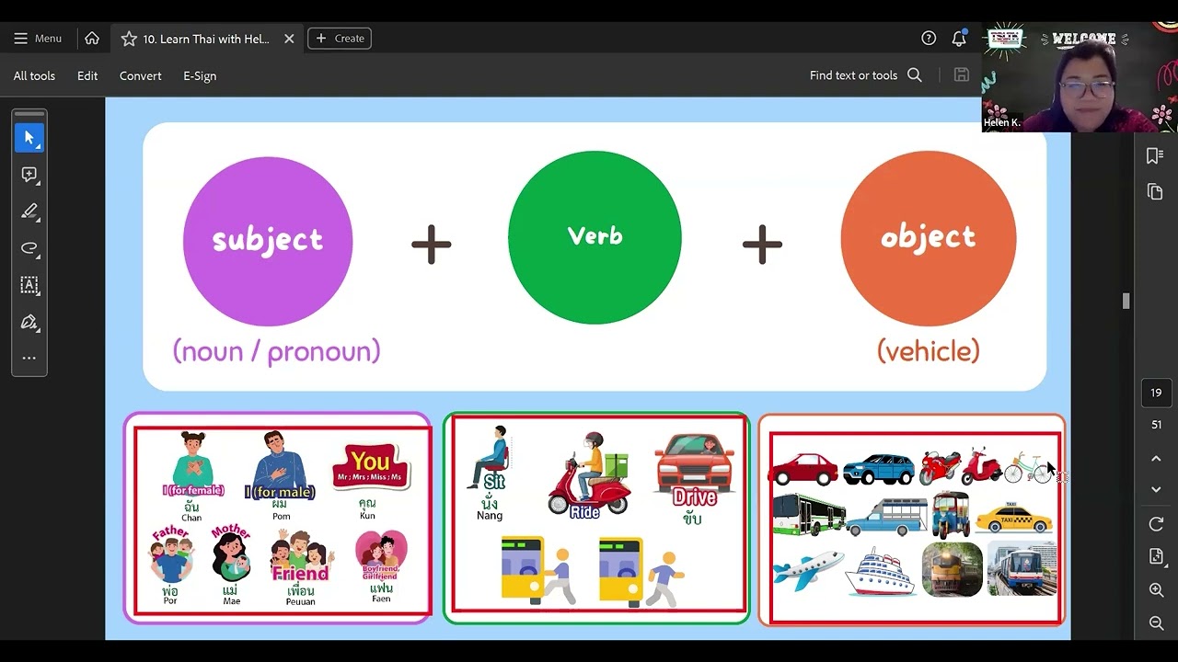
Task: Go to previous page up chevron
Action: point(1156,458)
